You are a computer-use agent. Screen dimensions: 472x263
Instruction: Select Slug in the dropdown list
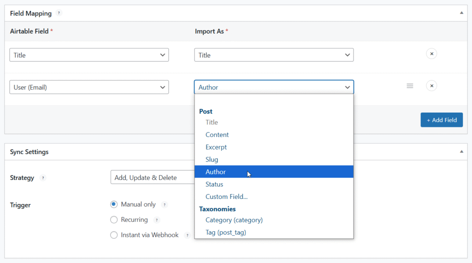(x=274, y=159)
